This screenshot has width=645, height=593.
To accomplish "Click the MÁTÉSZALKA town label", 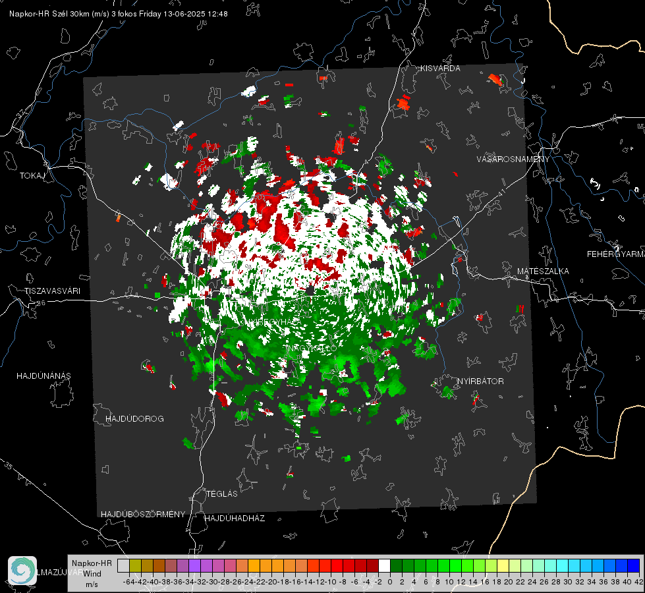I will pos(543,271).
